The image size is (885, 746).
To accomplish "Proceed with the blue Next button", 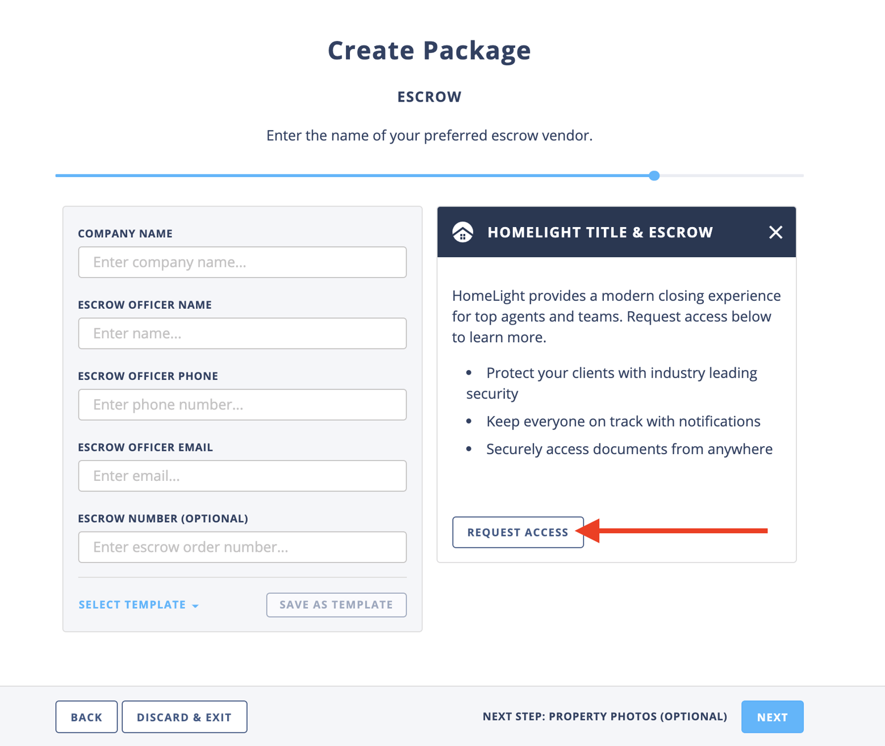I will [x=772, y=716].
